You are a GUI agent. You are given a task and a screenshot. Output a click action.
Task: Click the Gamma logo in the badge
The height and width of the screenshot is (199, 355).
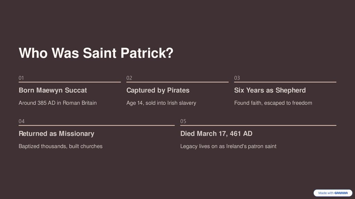341,193
